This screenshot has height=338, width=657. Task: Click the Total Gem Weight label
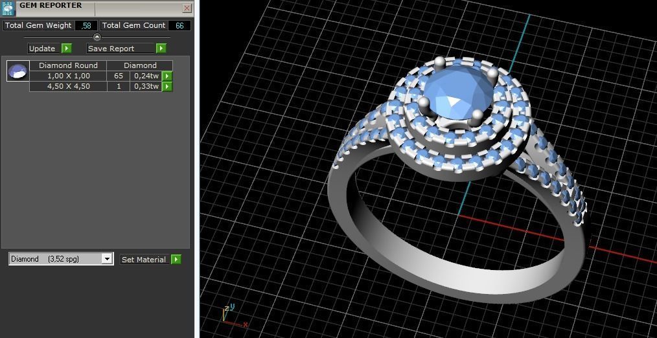point(38,25)
